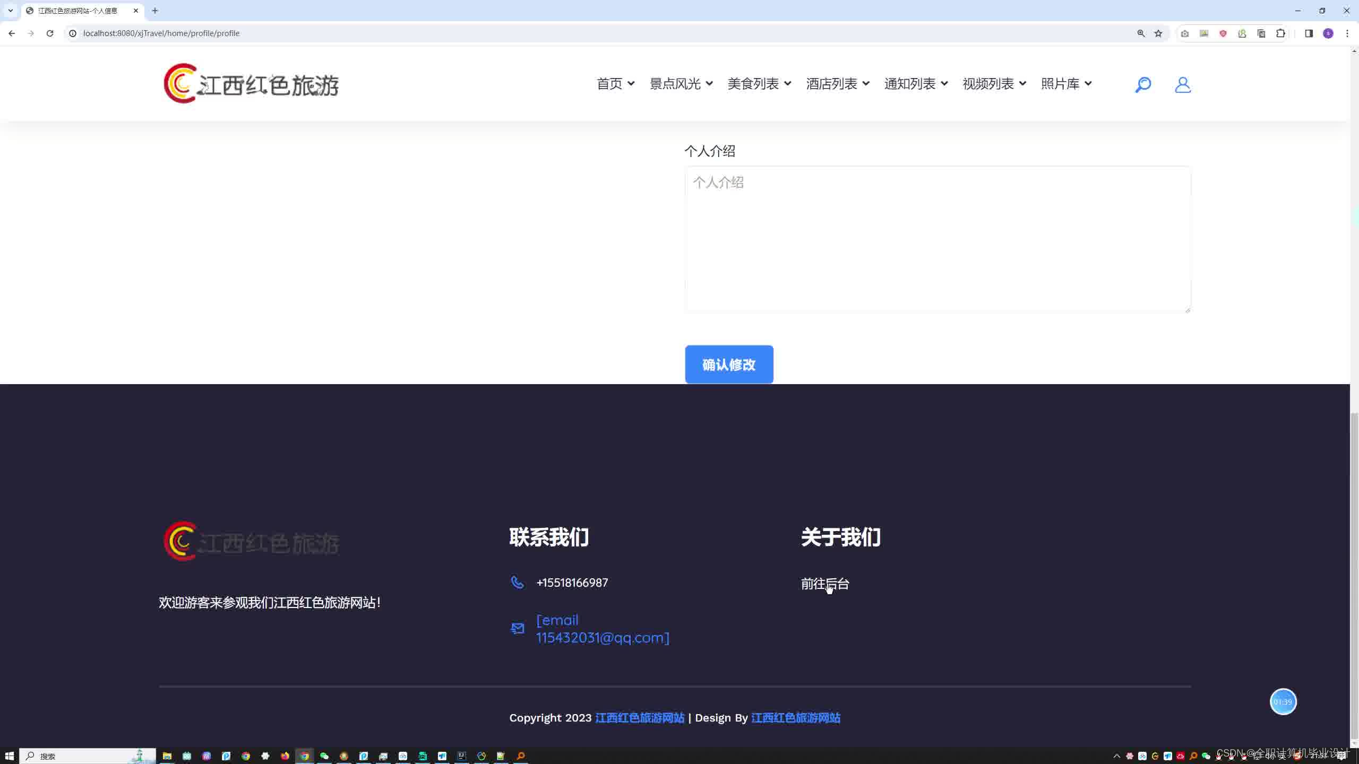Click the blue 01:39 timer circle

1283,702
